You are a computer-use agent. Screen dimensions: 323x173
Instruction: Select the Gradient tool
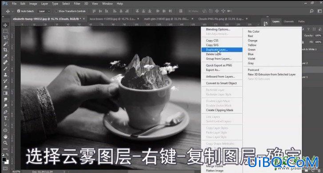[x=5, y=93]
